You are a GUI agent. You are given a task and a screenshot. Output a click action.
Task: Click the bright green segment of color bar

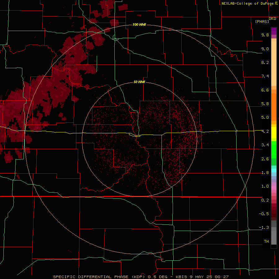pyautogui.click(x=274, y=149)
